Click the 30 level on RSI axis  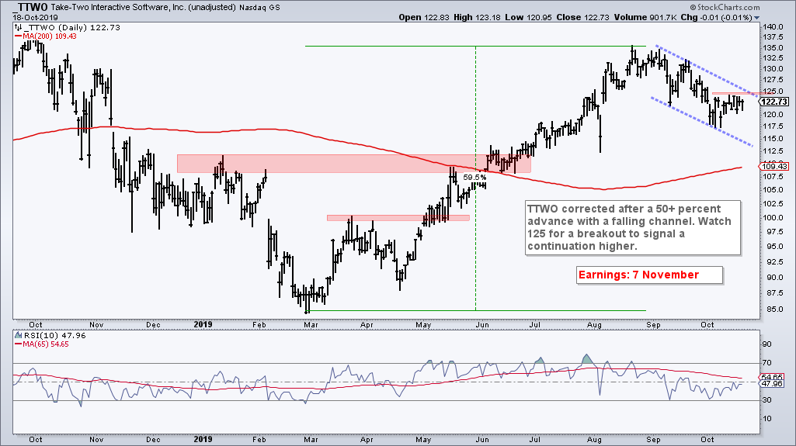(x=766, y=400)
